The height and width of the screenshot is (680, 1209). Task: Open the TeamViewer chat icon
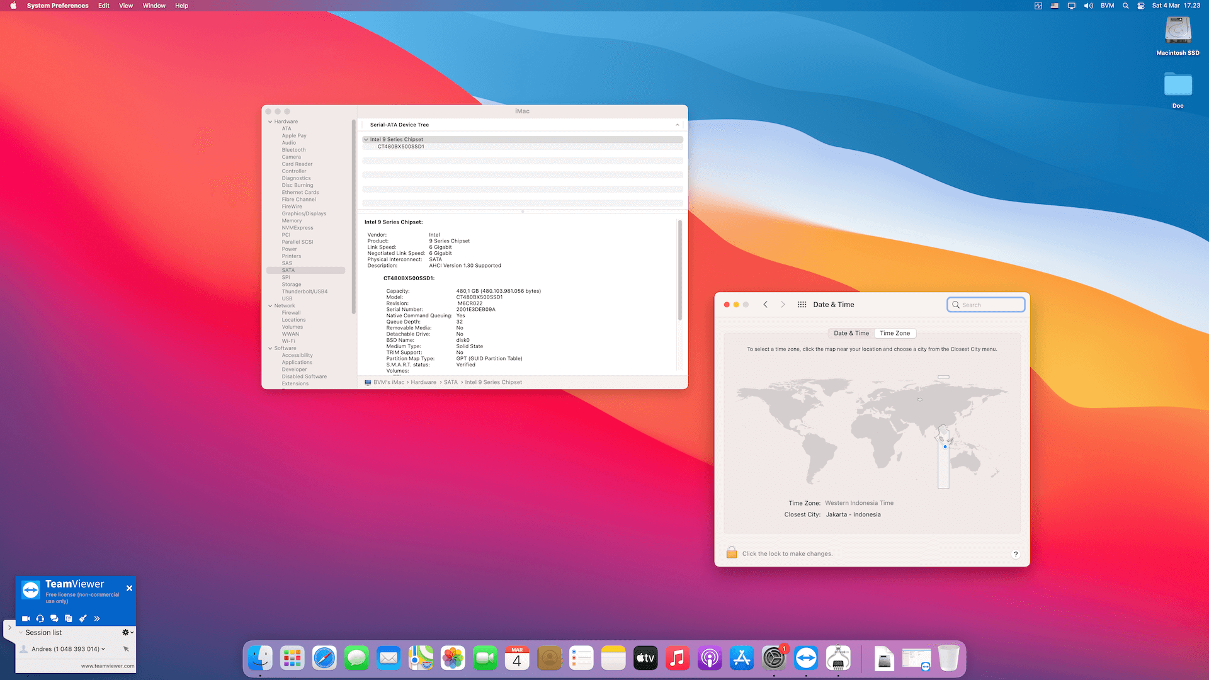[x=54, y=619]
